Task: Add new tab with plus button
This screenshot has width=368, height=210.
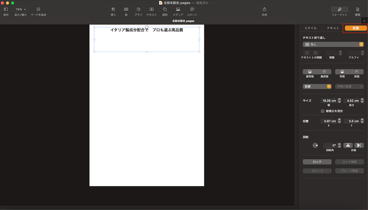Action: (x=364, y=21)
